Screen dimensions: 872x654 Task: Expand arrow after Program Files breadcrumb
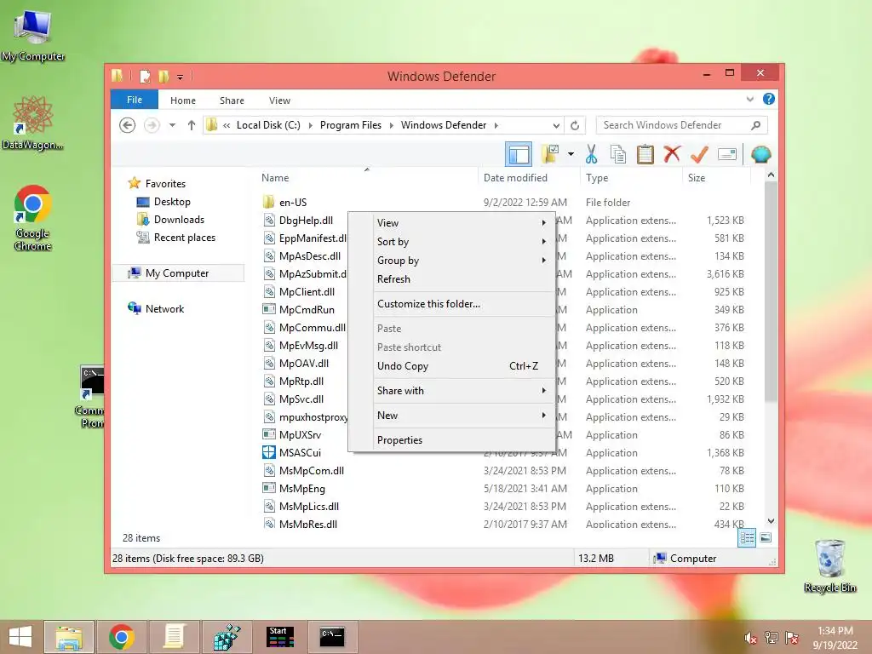tap(392, 126)
